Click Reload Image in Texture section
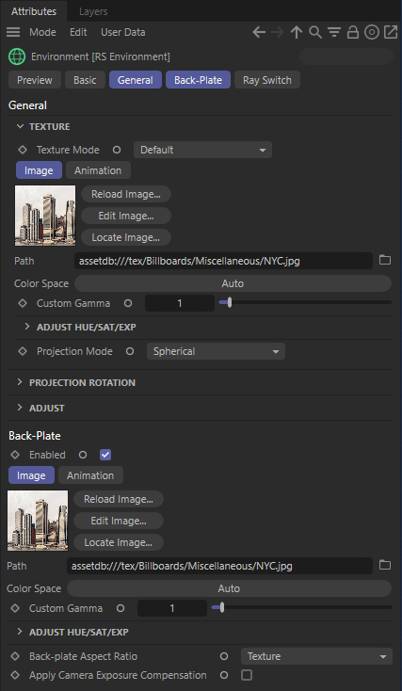Screen dimensions: 402x691 click(x=126, y=194)
